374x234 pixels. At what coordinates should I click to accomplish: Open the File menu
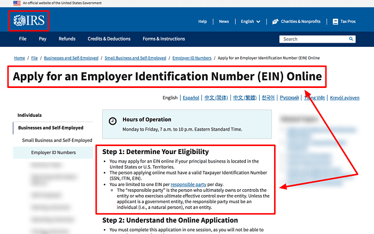coord(22,39)
